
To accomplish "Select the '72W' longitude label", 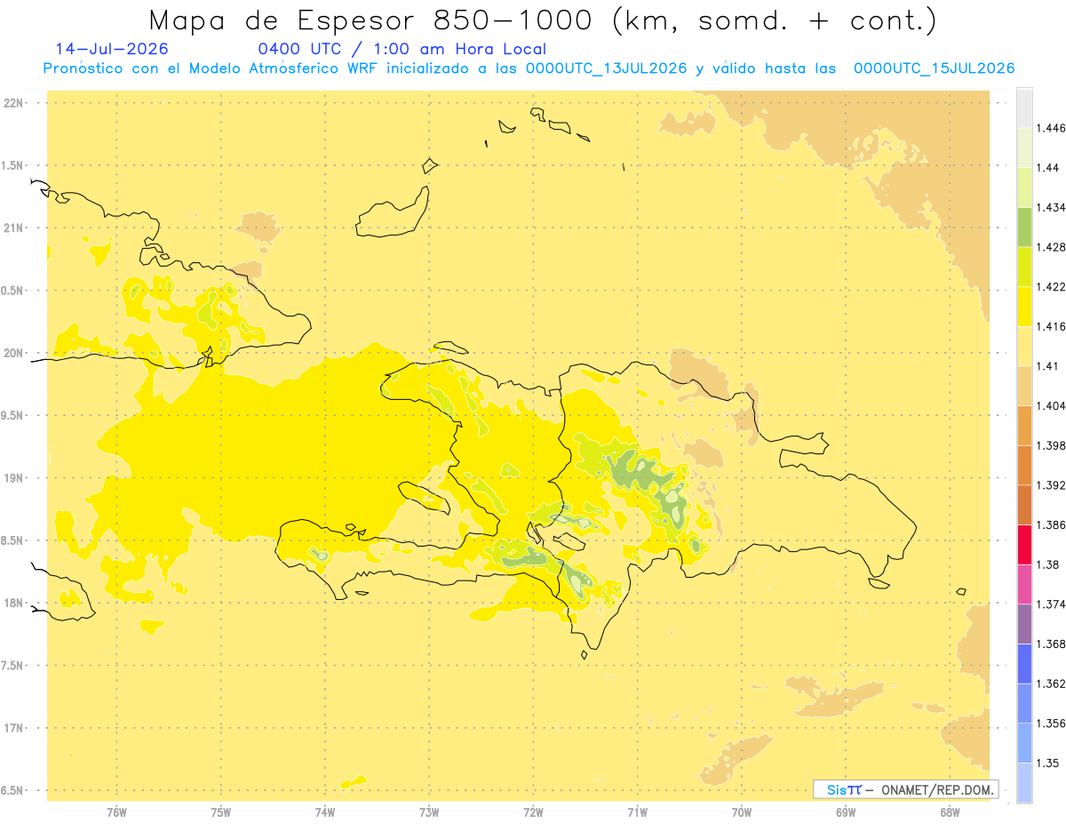I will tap(533, 813).
